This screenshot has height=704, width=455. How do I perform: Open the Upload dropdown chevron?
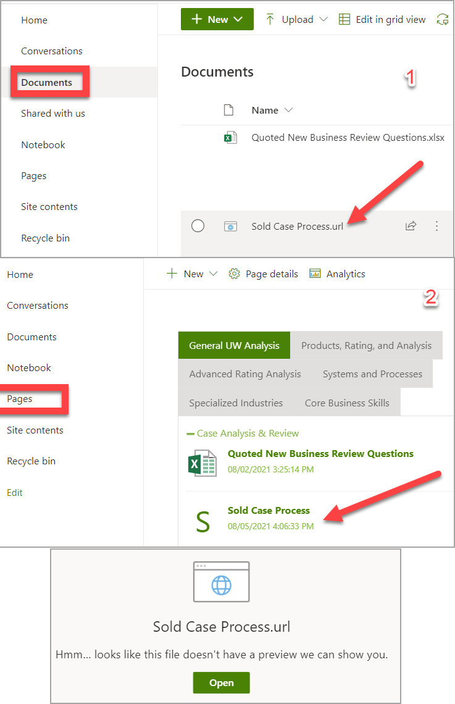(x=324, y=19)
